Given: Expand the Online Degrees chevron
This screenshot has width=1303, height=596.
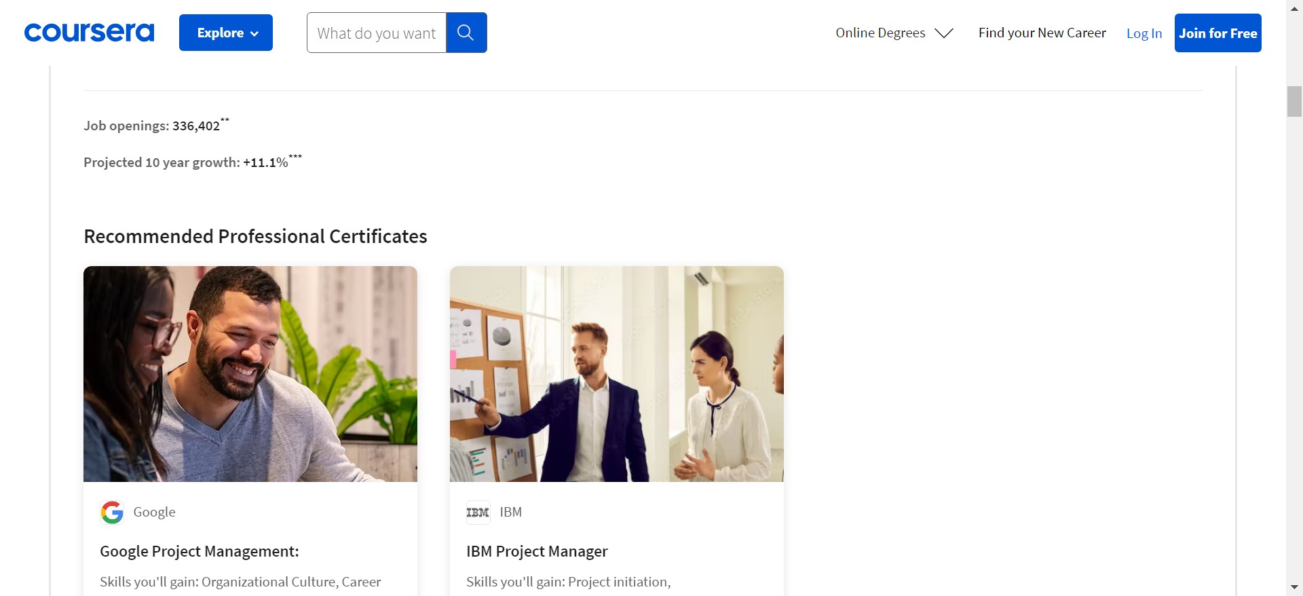Looking at the screenshot, I should (944, 33).
